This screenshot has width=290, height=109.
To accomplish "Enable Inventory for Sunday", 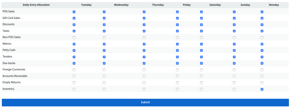I will tap(234, 89).
